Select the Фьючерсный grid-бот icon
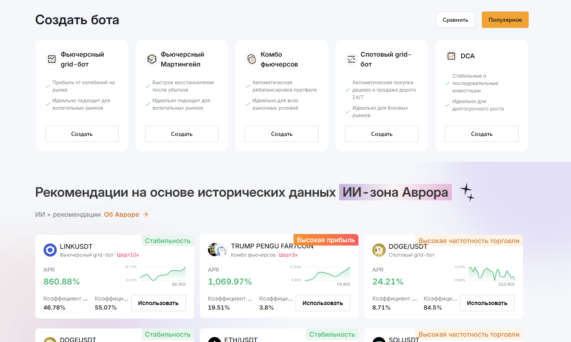This screenshot has width=571, height=342. 51,59
